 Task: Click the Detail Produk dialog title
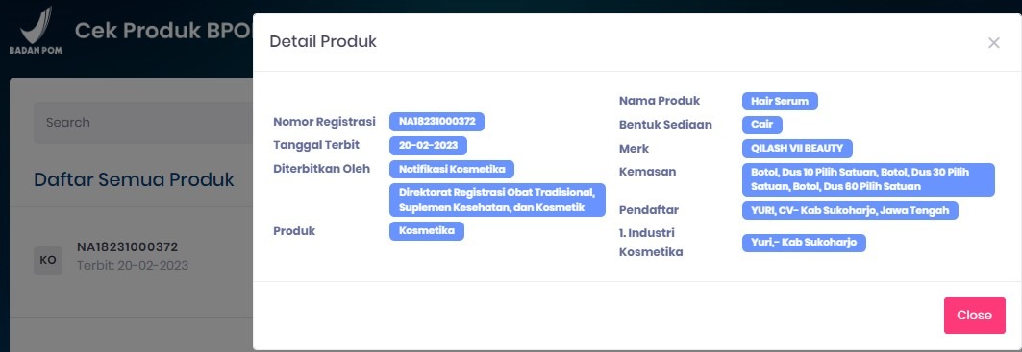pyautogui.click(x=323, y=42)
